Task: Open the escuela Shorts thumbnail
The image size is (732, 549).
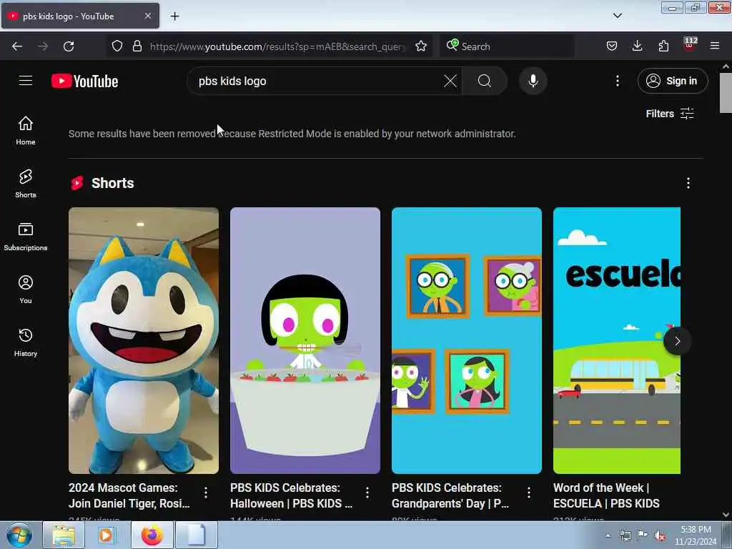Action: pyautogui.click(x=617, y=340)
